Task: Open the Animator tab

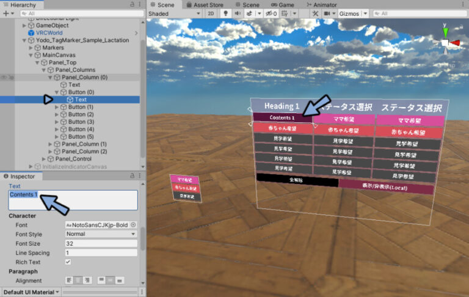Action: 322,5
